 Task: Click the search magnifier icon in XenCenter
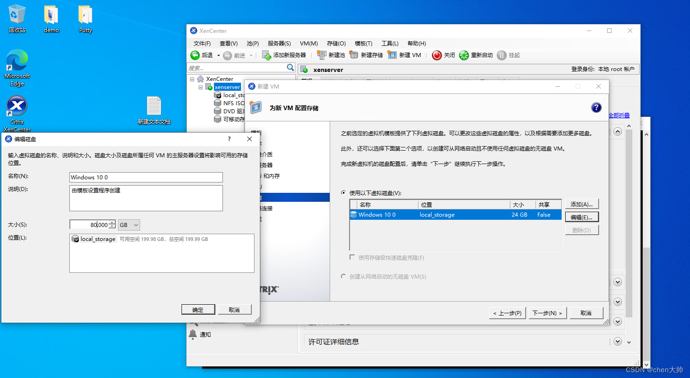[x=291, y=67]
